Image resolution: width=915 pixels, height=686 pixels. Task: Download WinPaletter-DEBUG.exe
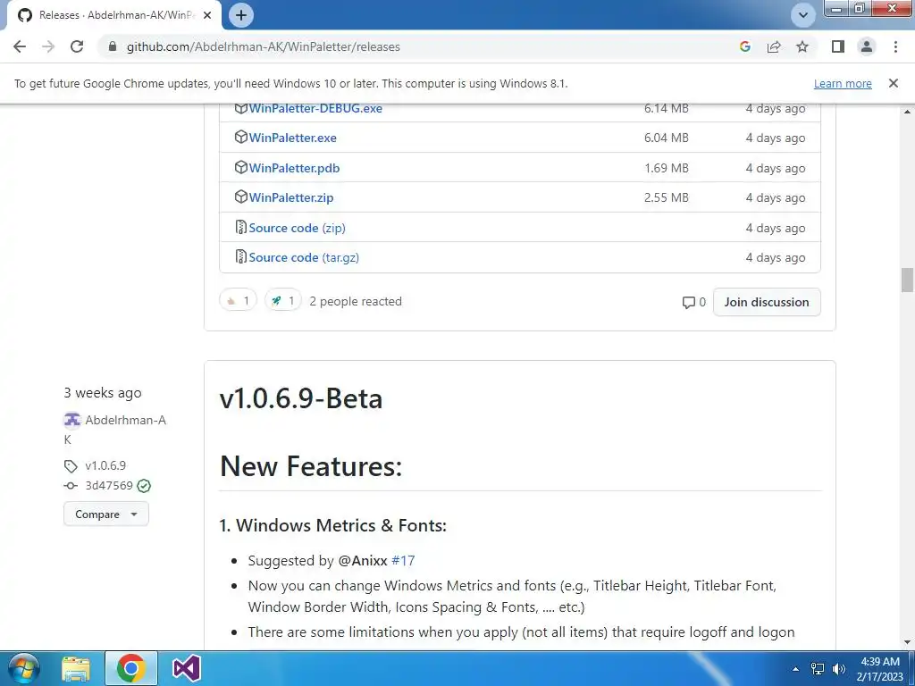[x=315, y=108]
